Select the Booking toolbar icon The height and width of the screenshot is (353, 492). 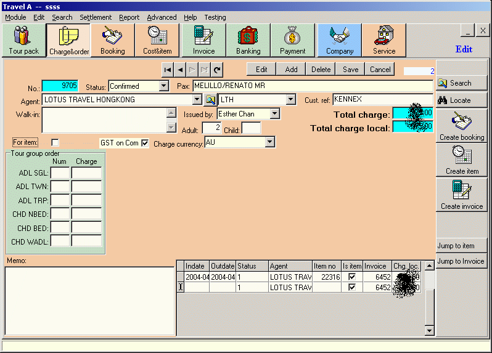point(112,41)
